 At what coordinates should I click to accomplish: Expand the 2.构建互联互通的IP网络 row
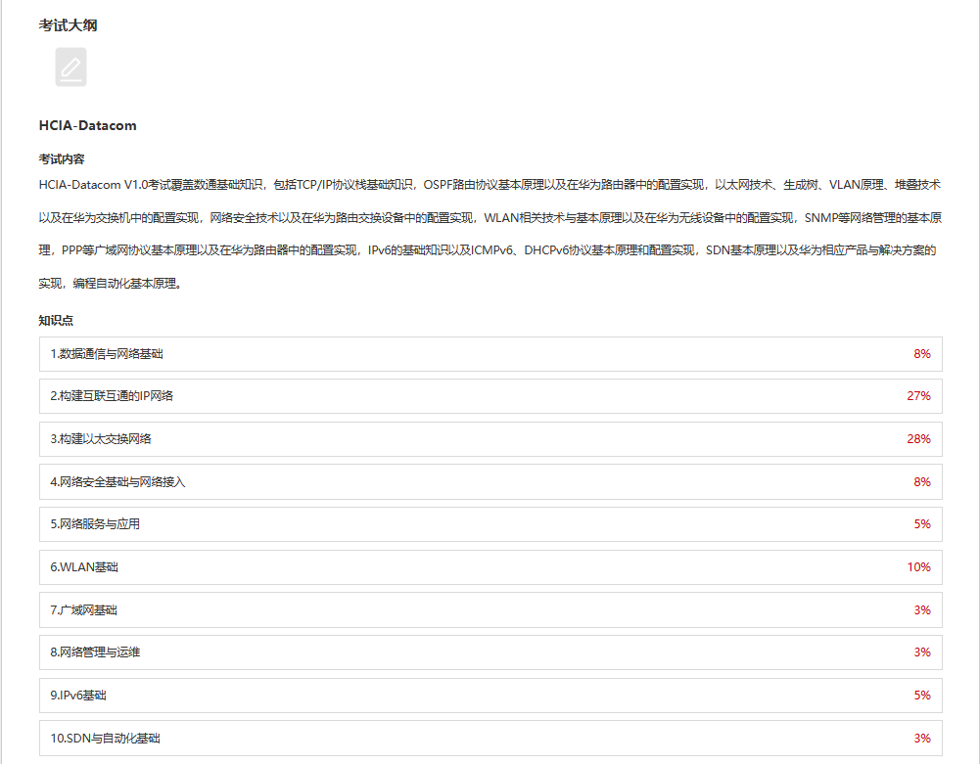click(x=490, y=396)
